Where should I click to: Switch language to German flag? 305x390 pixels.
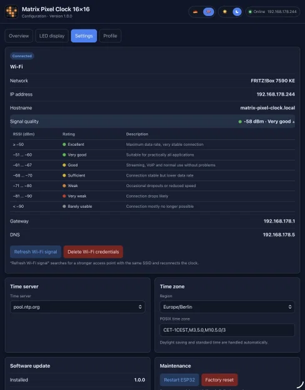[196, 12]
